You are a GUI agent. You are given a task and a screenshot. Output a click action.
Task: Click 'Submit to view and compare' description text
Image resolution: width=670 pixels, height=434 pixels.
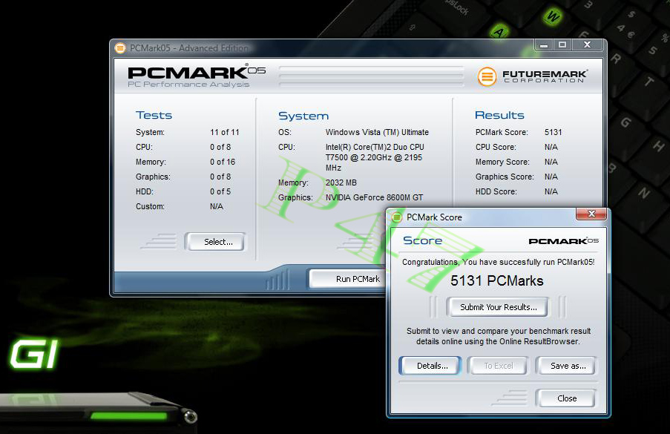(498, 336)
